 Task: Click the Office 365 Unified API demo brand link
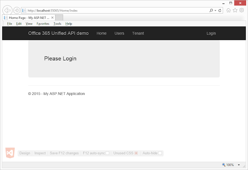pyautogui.click(x=59, y=33)
